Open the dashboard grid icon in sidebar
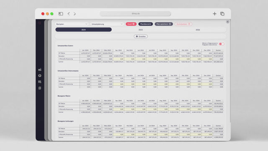This screenshot has width=268, height=151. pyautogui.click(x=40, y=82)
